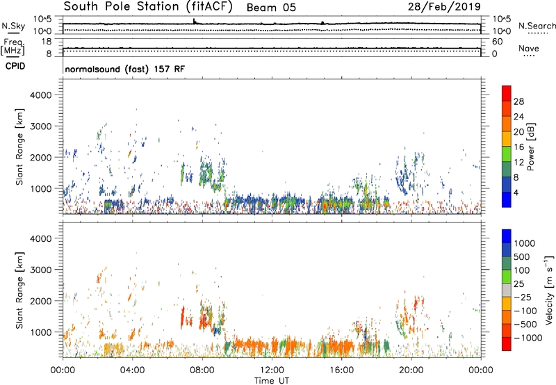Click the "Power [dB]" colorbar title
Viewport: 556px width, 385px height.
point(531,147)
